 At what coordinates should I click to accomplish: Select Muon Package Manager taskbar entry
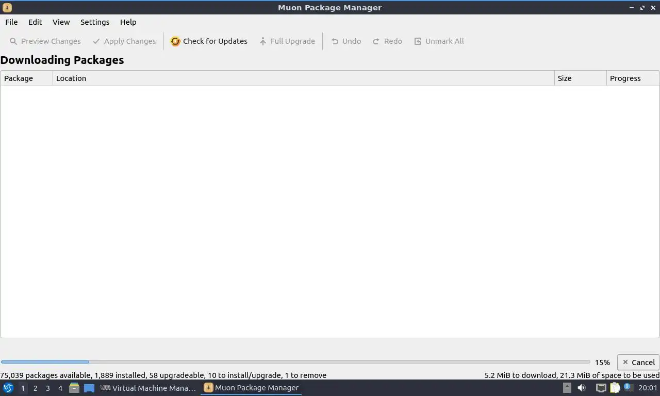click(251, 388)
